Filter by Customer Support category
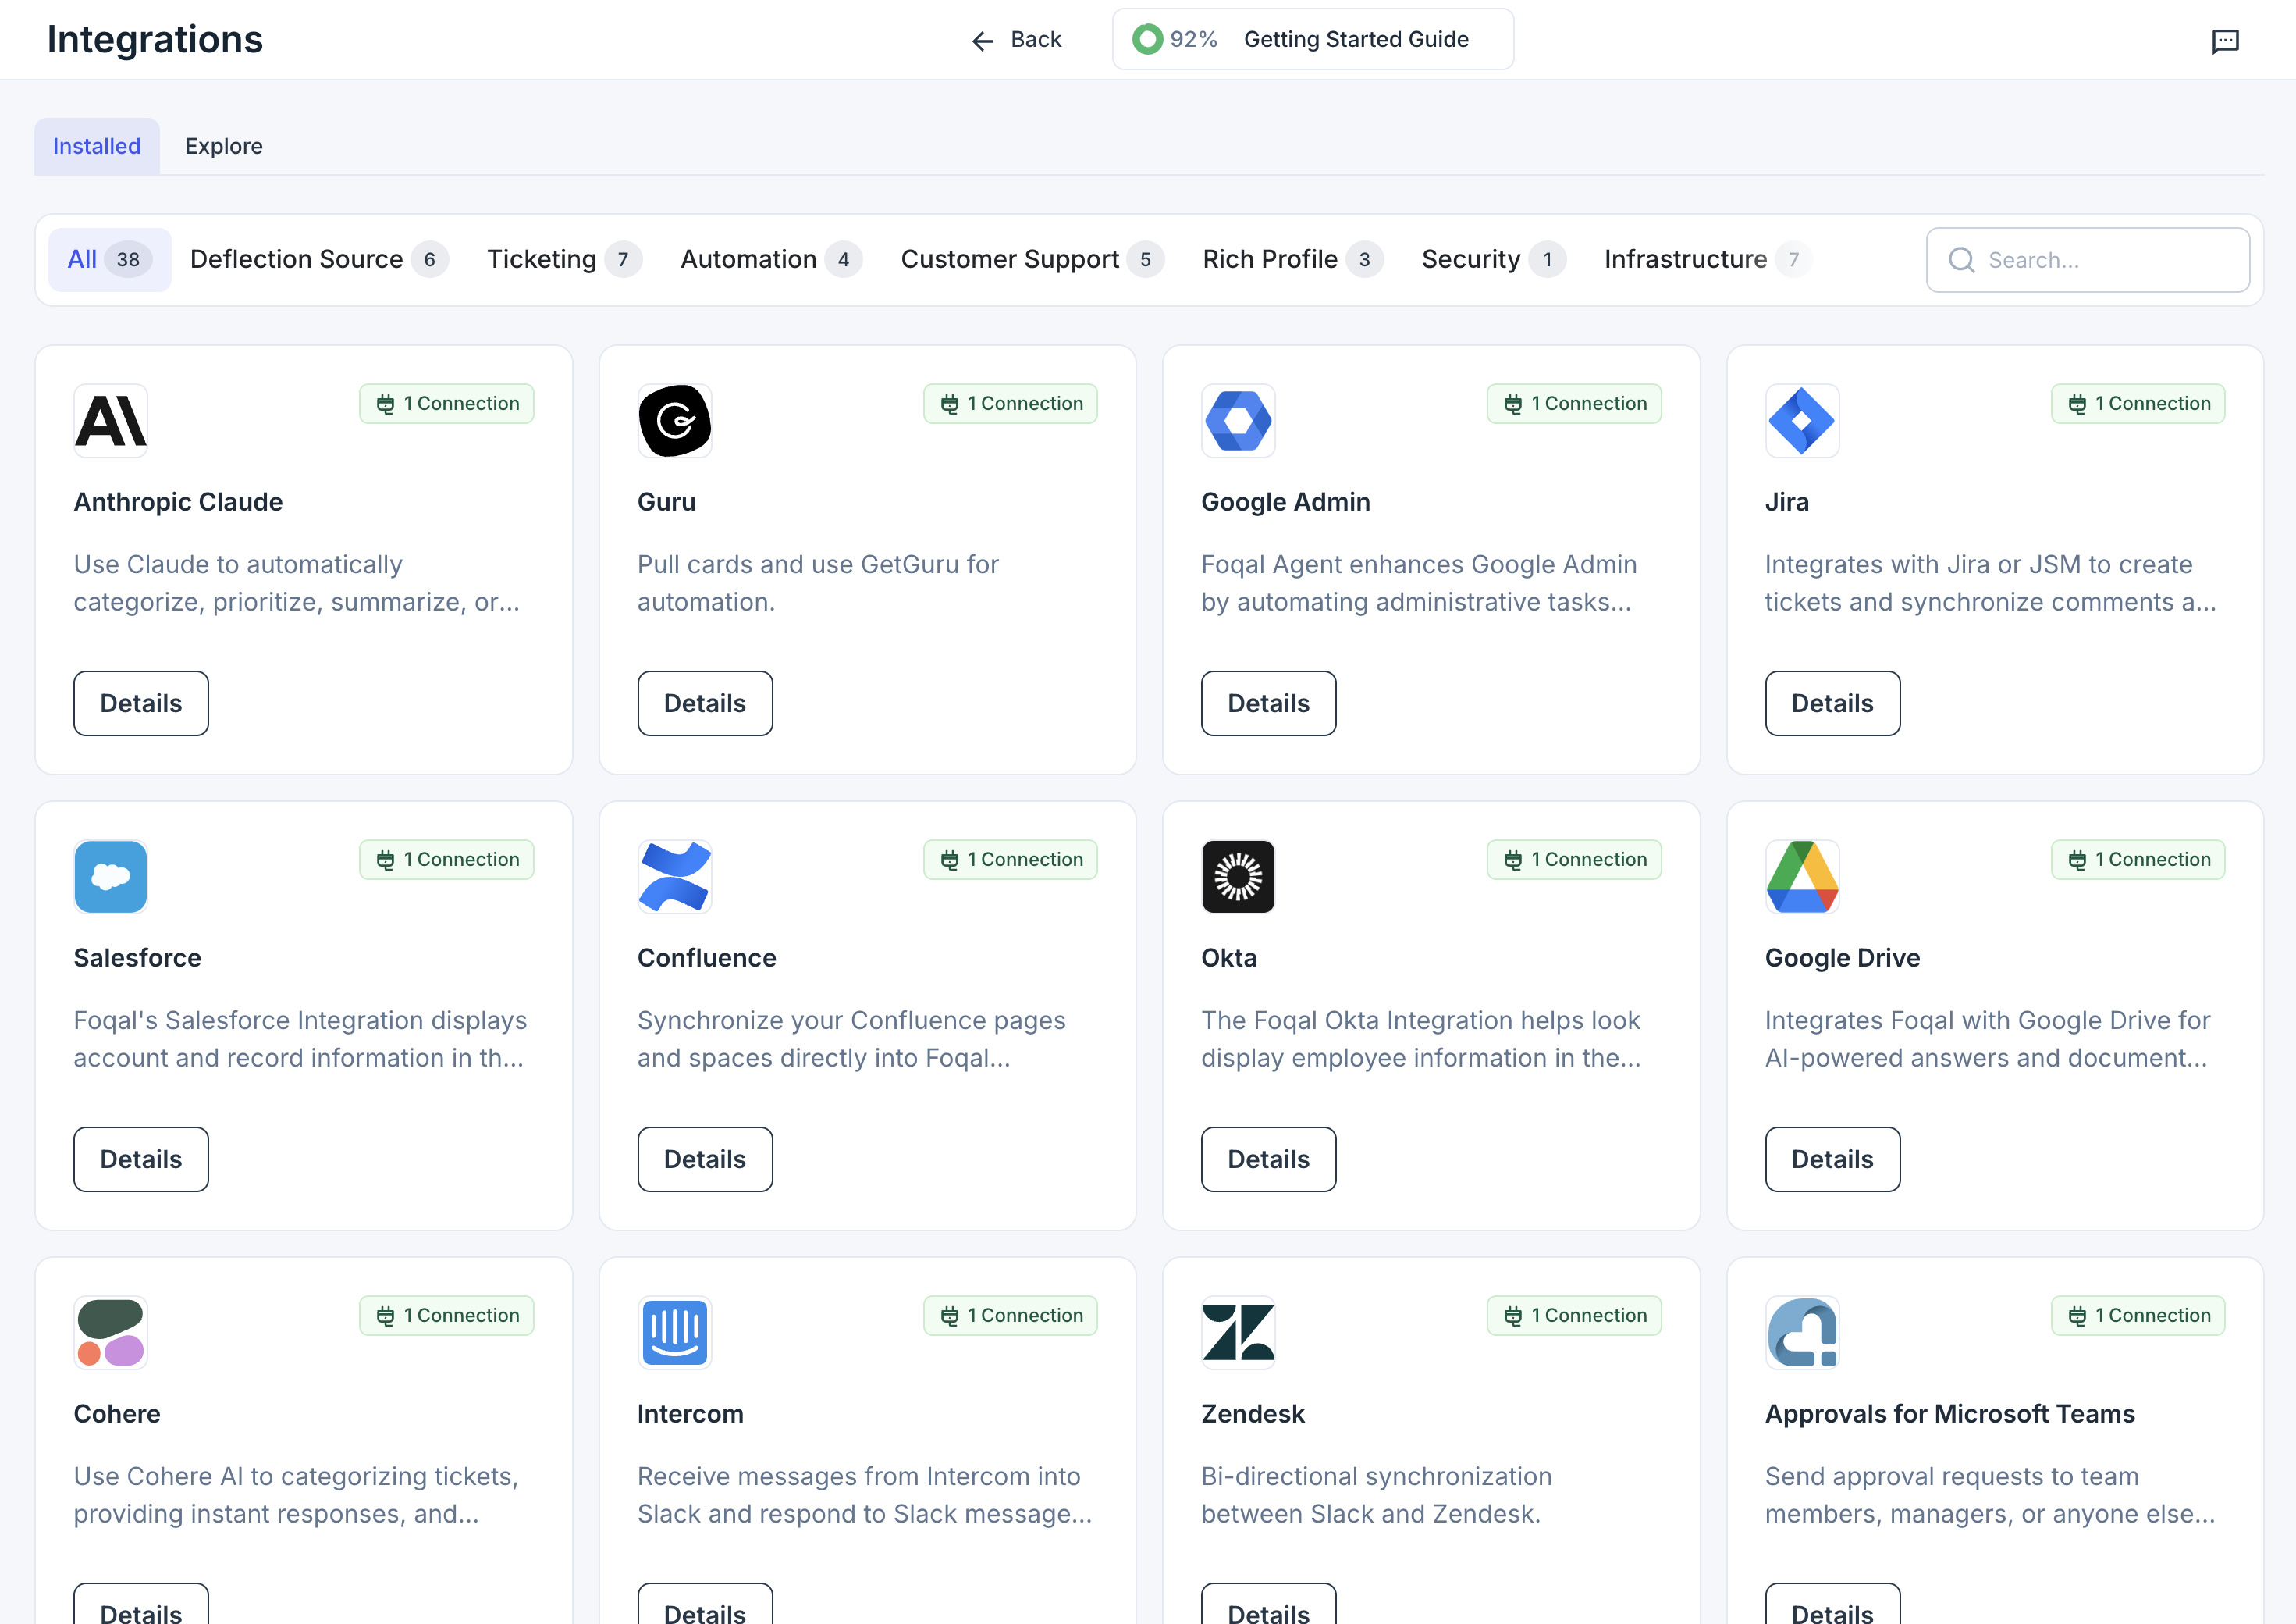This screenshot has width=2296, height=1624. [1032, 260]
